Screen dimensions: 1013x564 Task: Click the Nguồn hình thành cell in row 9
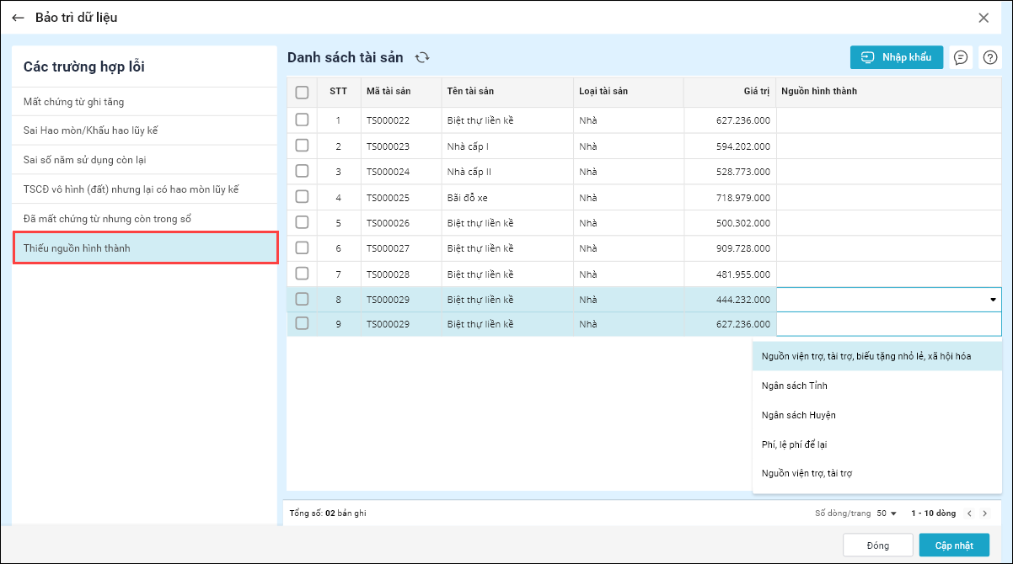(888, 324)
